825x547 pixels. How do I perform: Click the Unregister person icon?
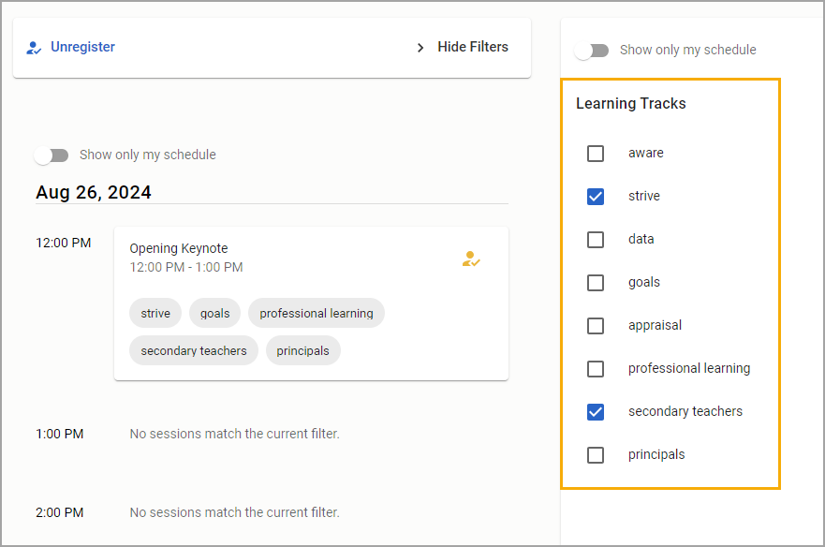point(34,48)
